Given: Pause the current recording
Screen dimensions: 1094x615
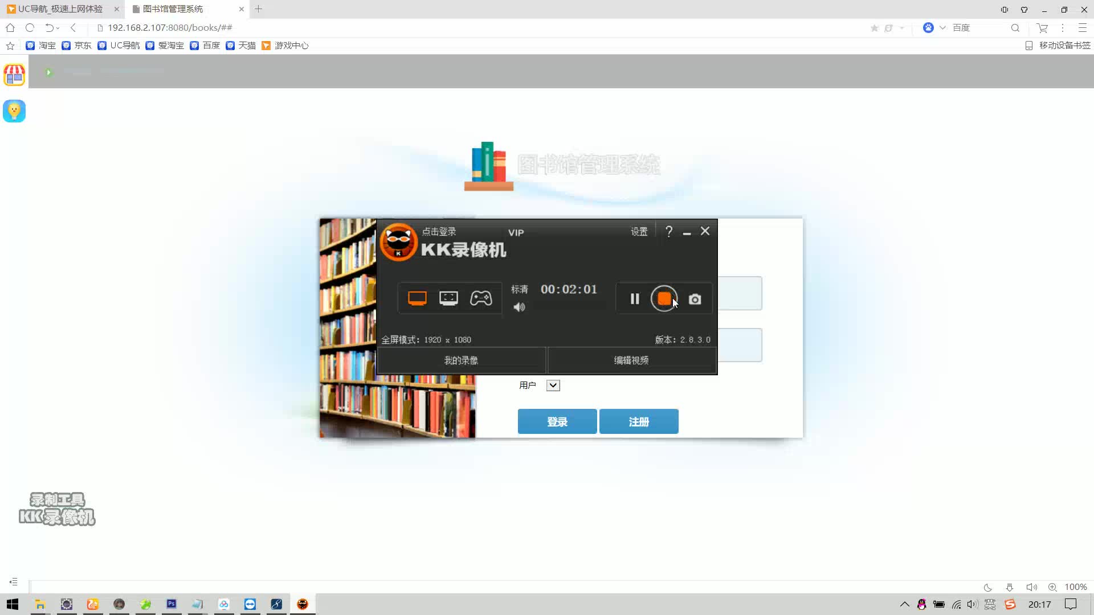Looking at the screenshot, I should click(634, 298).
